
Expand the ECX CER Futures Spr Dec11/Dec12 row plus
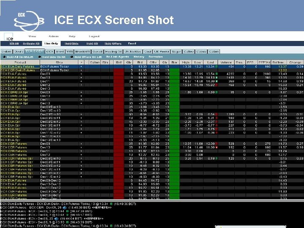pos(81,177)
